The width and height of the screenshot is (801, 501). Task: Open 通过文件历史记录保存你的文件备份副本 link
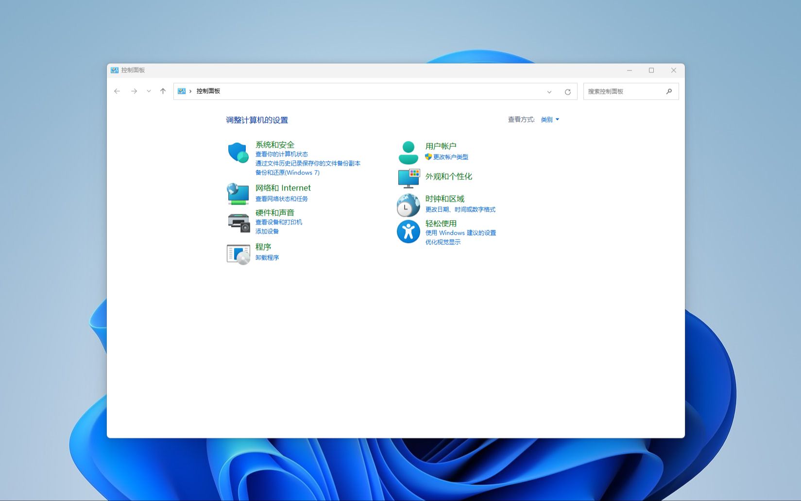[x=308, y=163]
